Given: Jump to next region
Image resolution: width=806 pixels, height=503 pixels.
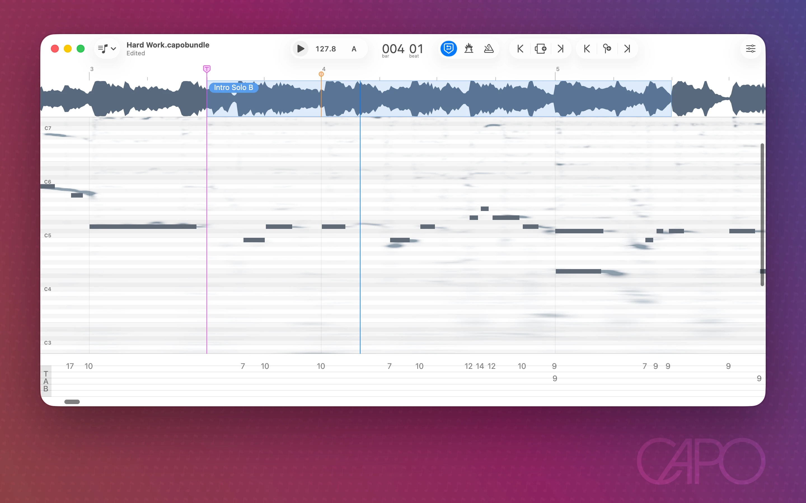Looking at the screenshot, I should click(x=561, y=49).
